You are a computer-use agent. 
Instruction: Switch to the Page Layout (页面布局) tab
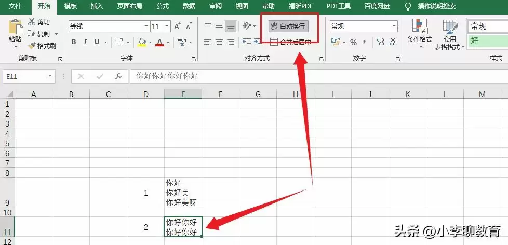click(129, 6)
